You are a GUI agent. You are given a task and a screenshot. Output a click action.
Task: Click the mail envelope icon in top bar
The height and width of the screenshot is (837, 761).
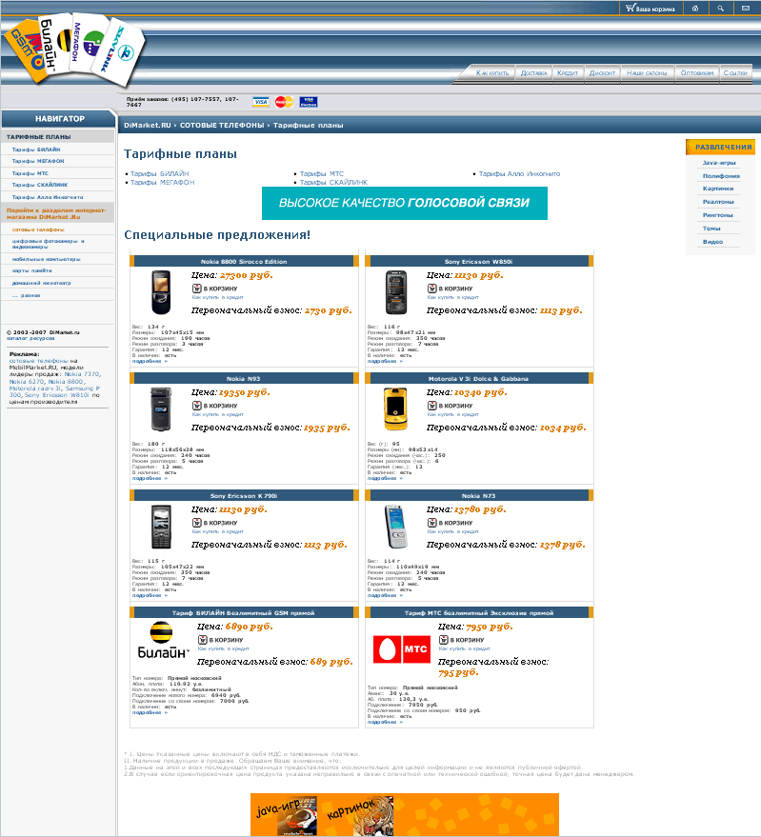click(x=746, y=8)
